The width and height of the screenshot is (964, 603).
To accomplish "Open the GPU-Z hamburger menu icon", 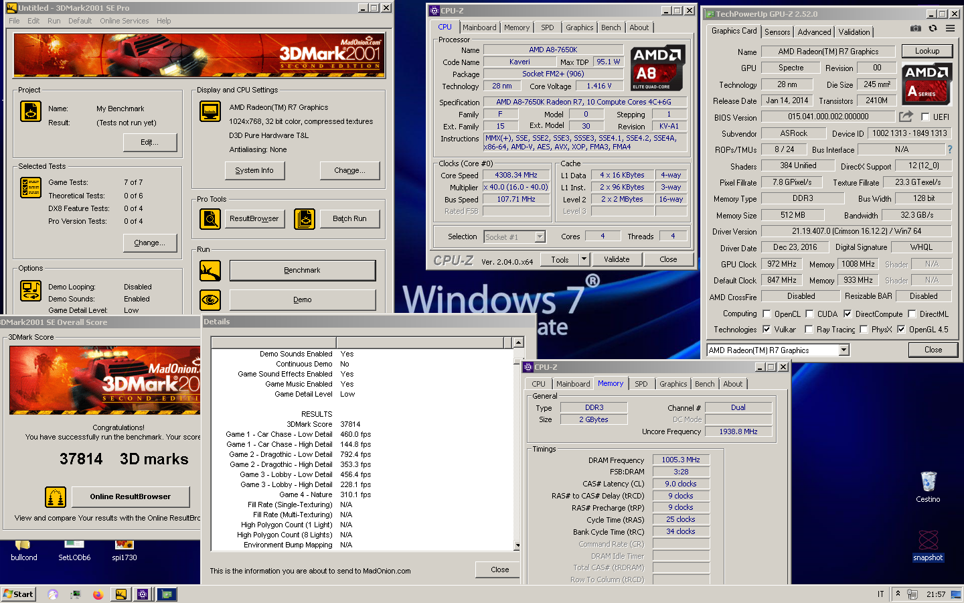I will 950,28.
